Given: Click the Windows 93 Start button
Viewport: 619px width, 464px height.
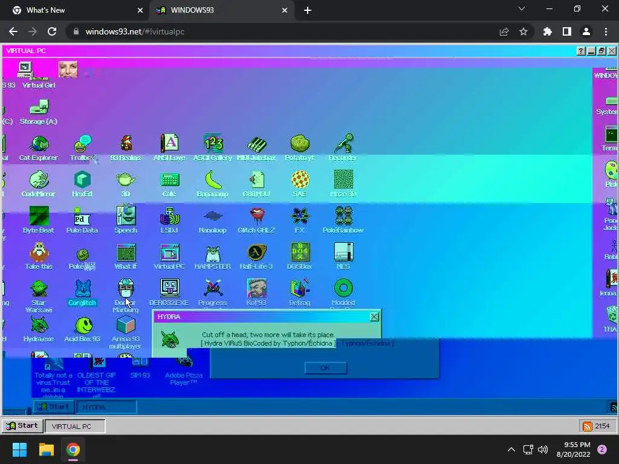Looking at the screenshot, I should click(x=23, y=426).
